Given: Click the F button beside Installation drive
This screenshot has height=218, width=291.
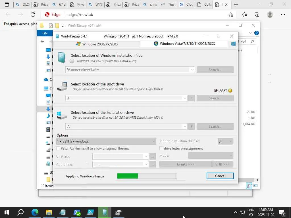Looking at the screenshot, I should (192, 126).
